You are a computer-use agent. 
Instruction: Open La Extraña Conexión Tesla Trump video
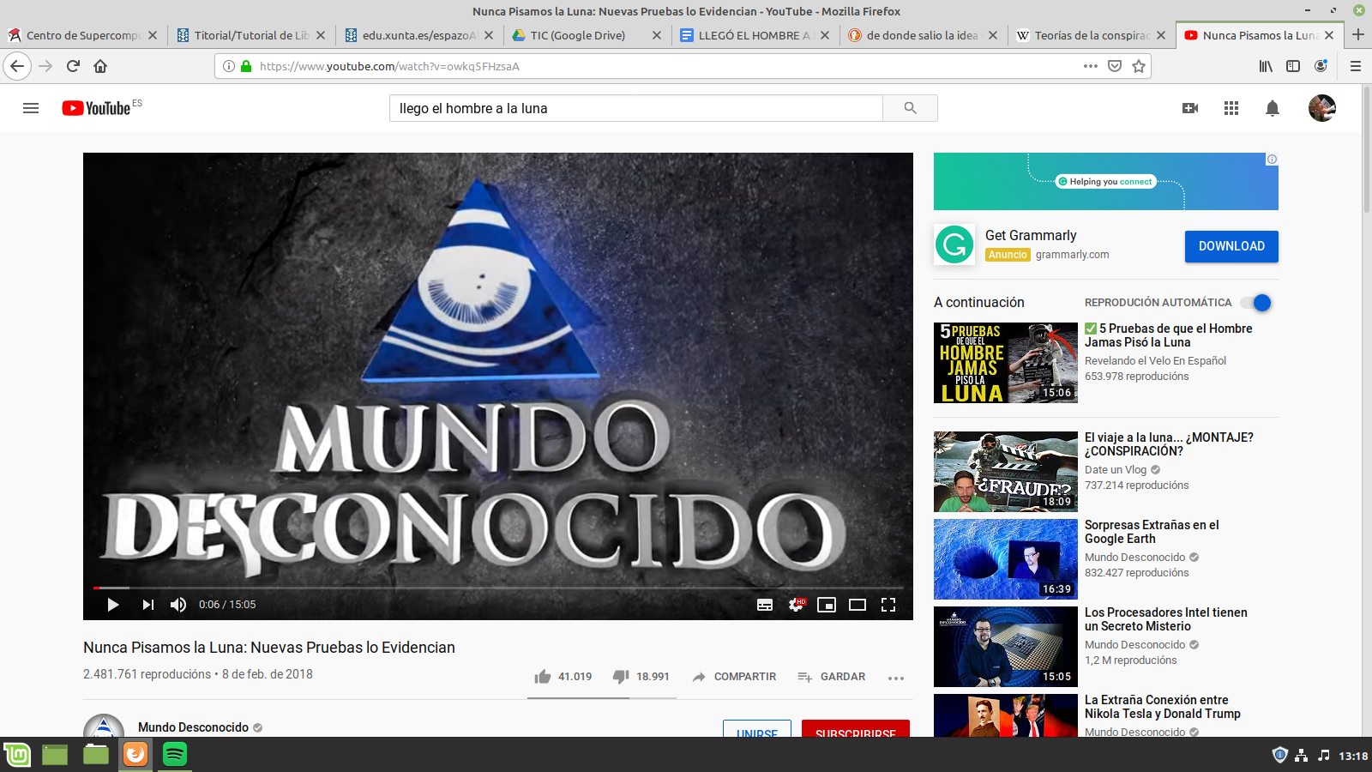[x=1163, y=707]
